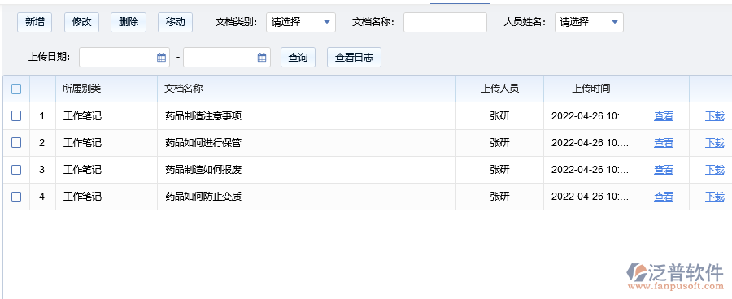Toggle the select-all checkbox in table header

pyautogui.click(x=16, y=89)
